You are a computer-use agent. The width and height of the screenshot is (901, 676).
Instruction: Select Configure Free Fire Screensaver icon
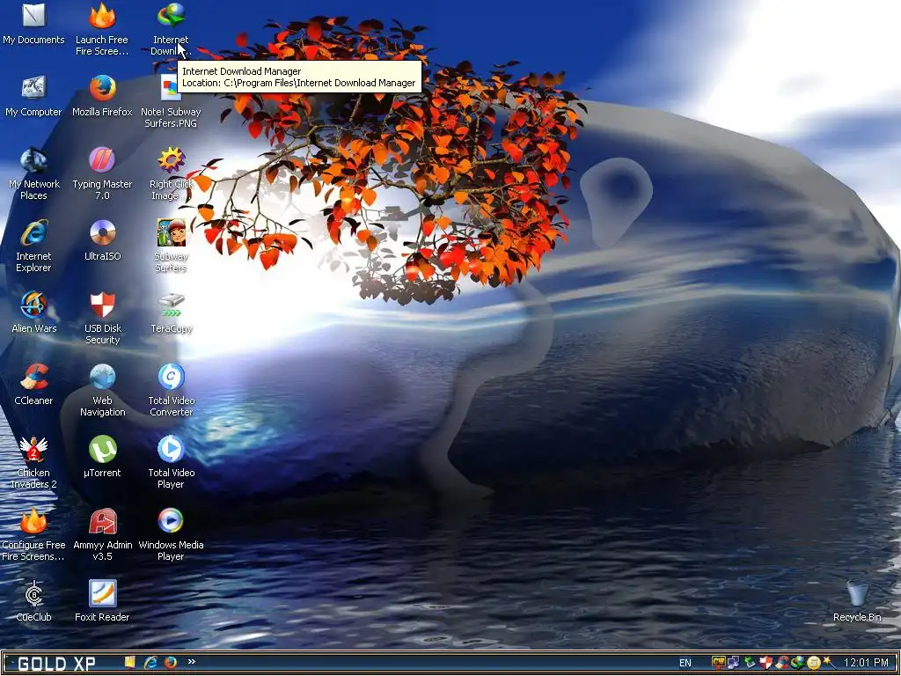[33, 534]
